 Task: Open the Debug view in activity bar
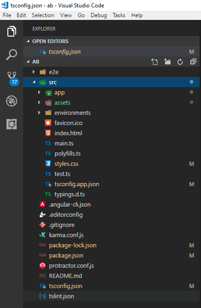[12, 101]
